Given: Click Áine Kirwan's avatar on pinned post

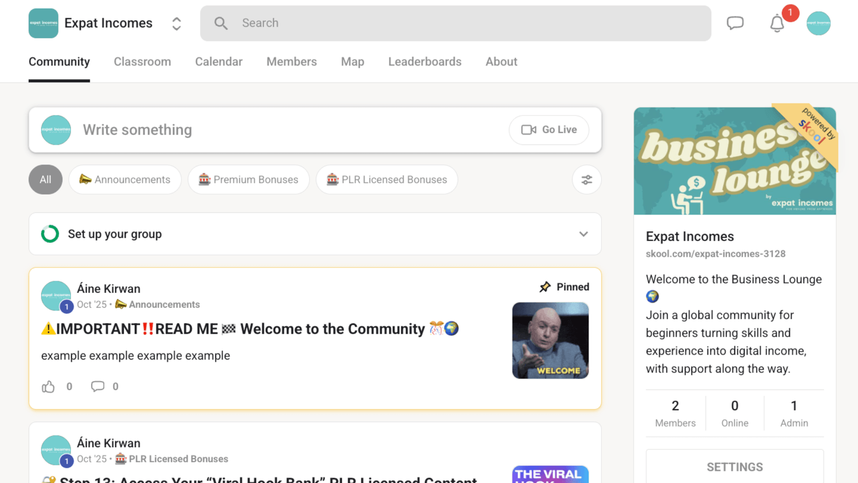Looking at the screenshot, I should tap(56, 296).
